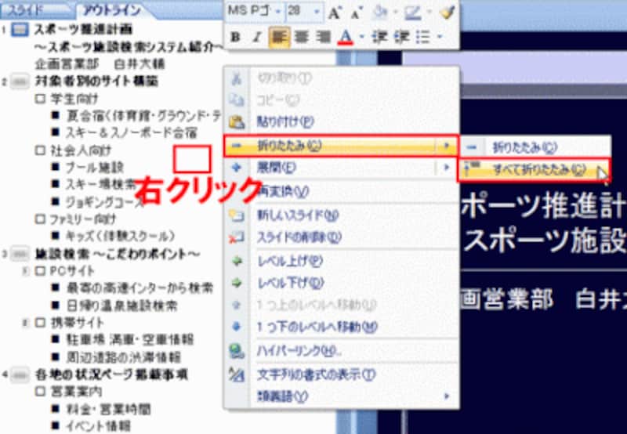Viewport: 627px width, 434px height.
Task: Toggle center text alignment button
Action: [x=301, y=37]
